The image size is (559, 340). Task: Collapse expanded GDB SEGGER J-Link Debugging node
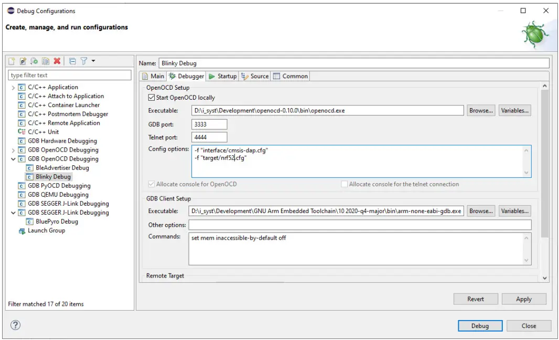click(x=13, y=212)
